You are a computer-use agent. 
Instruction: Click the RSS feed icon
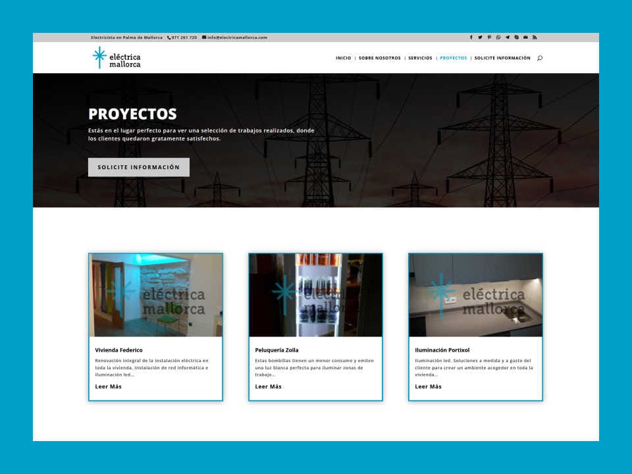pyautogui.click(x=535, y=38)
